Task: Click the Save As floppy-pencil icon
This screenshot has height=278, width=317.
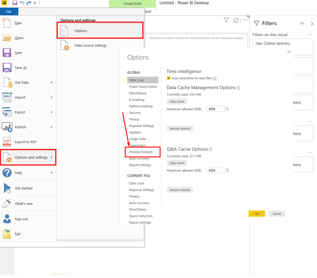Action: point(7,67)
